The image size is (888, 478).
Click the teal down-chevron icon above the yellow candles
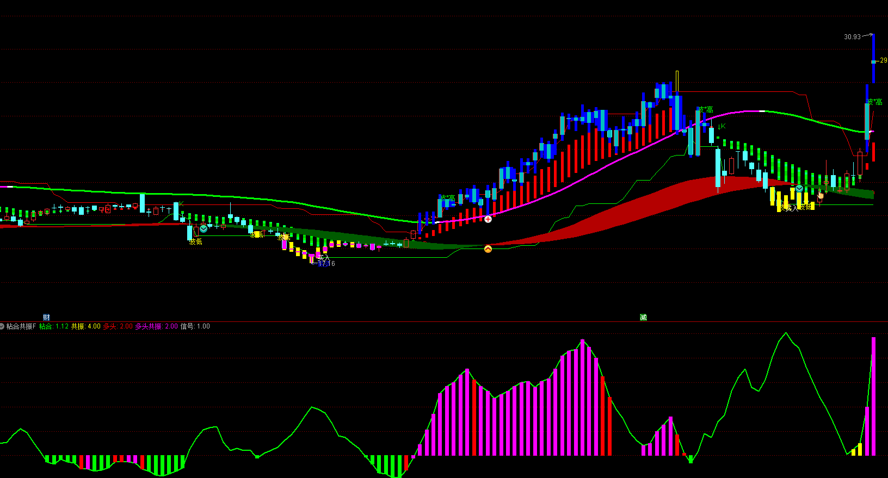tap(799, 189)
